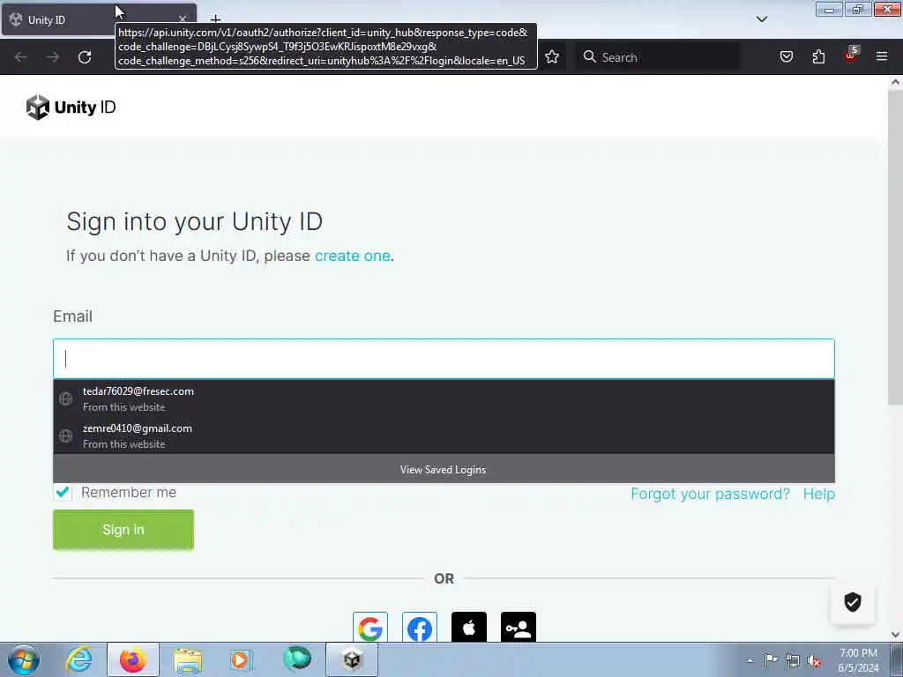Click the network icon in the system tray
Image resolution: width=903 pixels, height=677 pixels.
(x=793, y=660)
